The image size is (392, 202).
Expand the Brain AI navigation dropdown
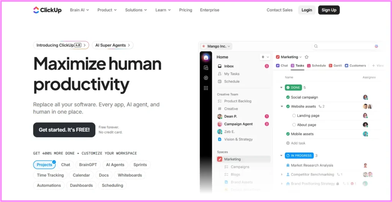79,10
